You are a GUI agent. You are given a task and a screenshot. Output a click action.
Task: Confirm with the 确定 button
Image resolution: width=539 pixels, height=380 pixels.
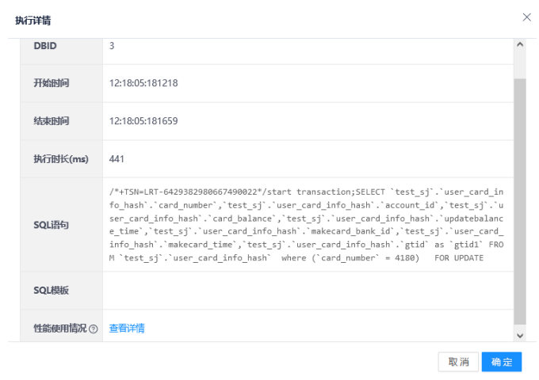(x=502, y=362)
